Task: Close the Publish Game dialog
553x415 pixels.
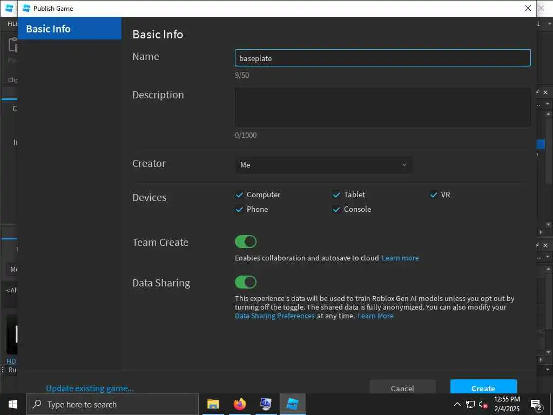Action: tap(528, 8)
